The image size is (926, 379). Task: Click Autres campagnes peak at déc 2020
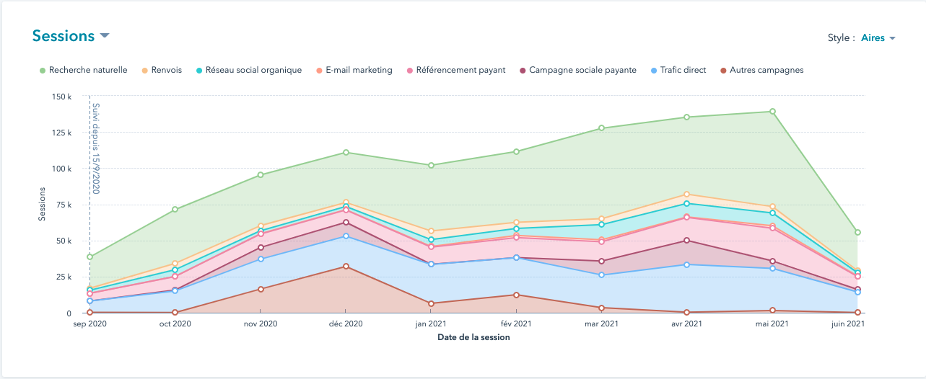346,267
